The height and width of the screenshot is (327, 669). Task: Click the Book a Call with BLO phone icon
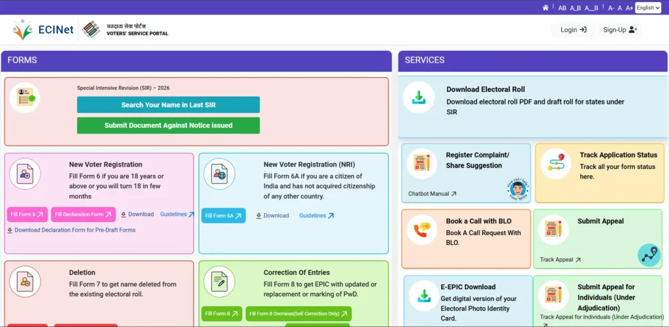[422, 230]
